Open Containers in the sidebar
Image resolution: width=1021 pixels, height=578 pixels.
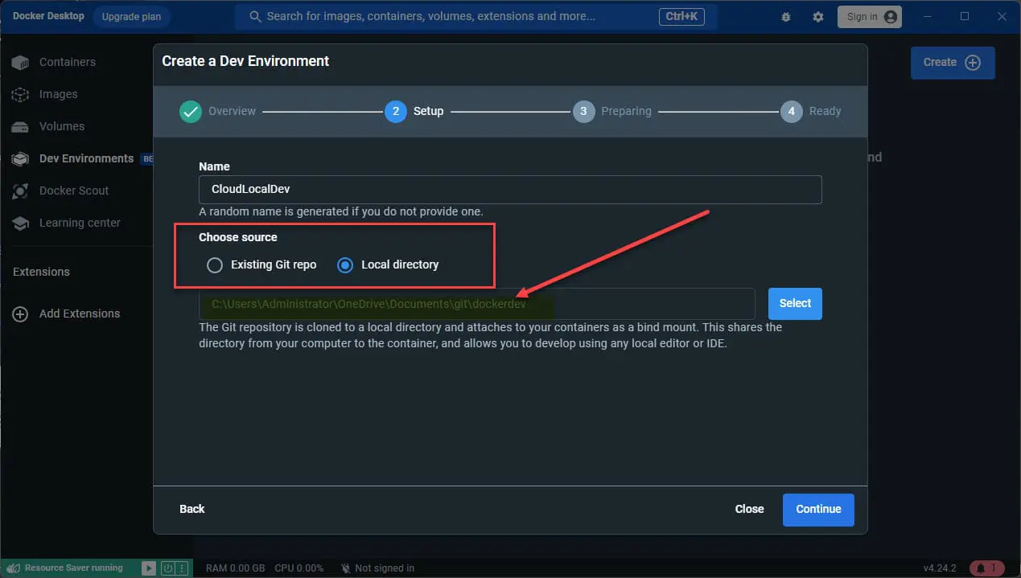67,62
